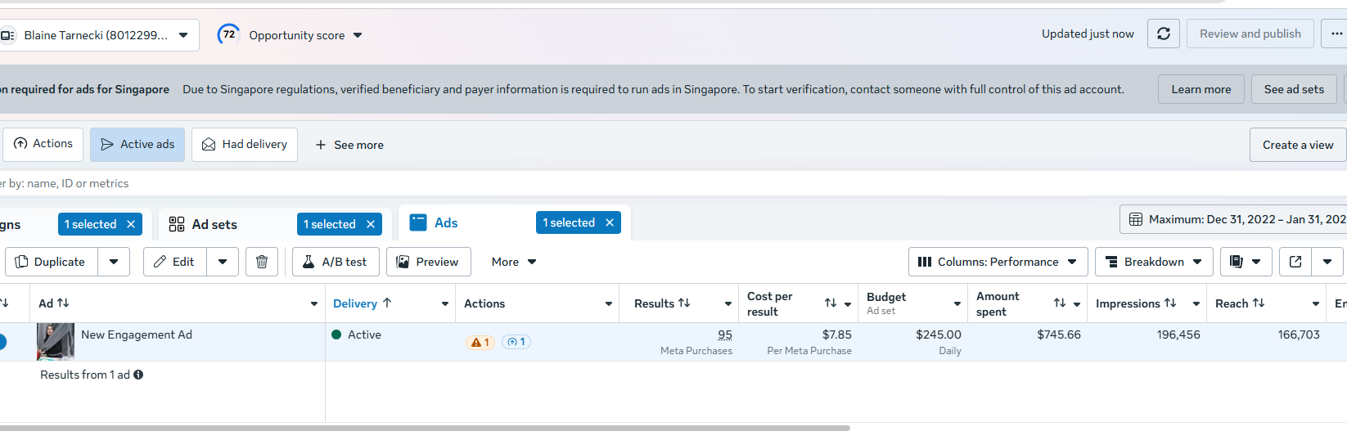Click the Edit button
This screenshot has height=440, width=1347.
pos(174,262)
